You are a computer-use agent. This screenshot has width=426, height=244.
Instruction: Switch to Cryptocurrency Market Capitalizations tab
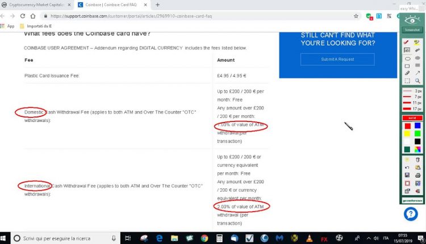36,5
